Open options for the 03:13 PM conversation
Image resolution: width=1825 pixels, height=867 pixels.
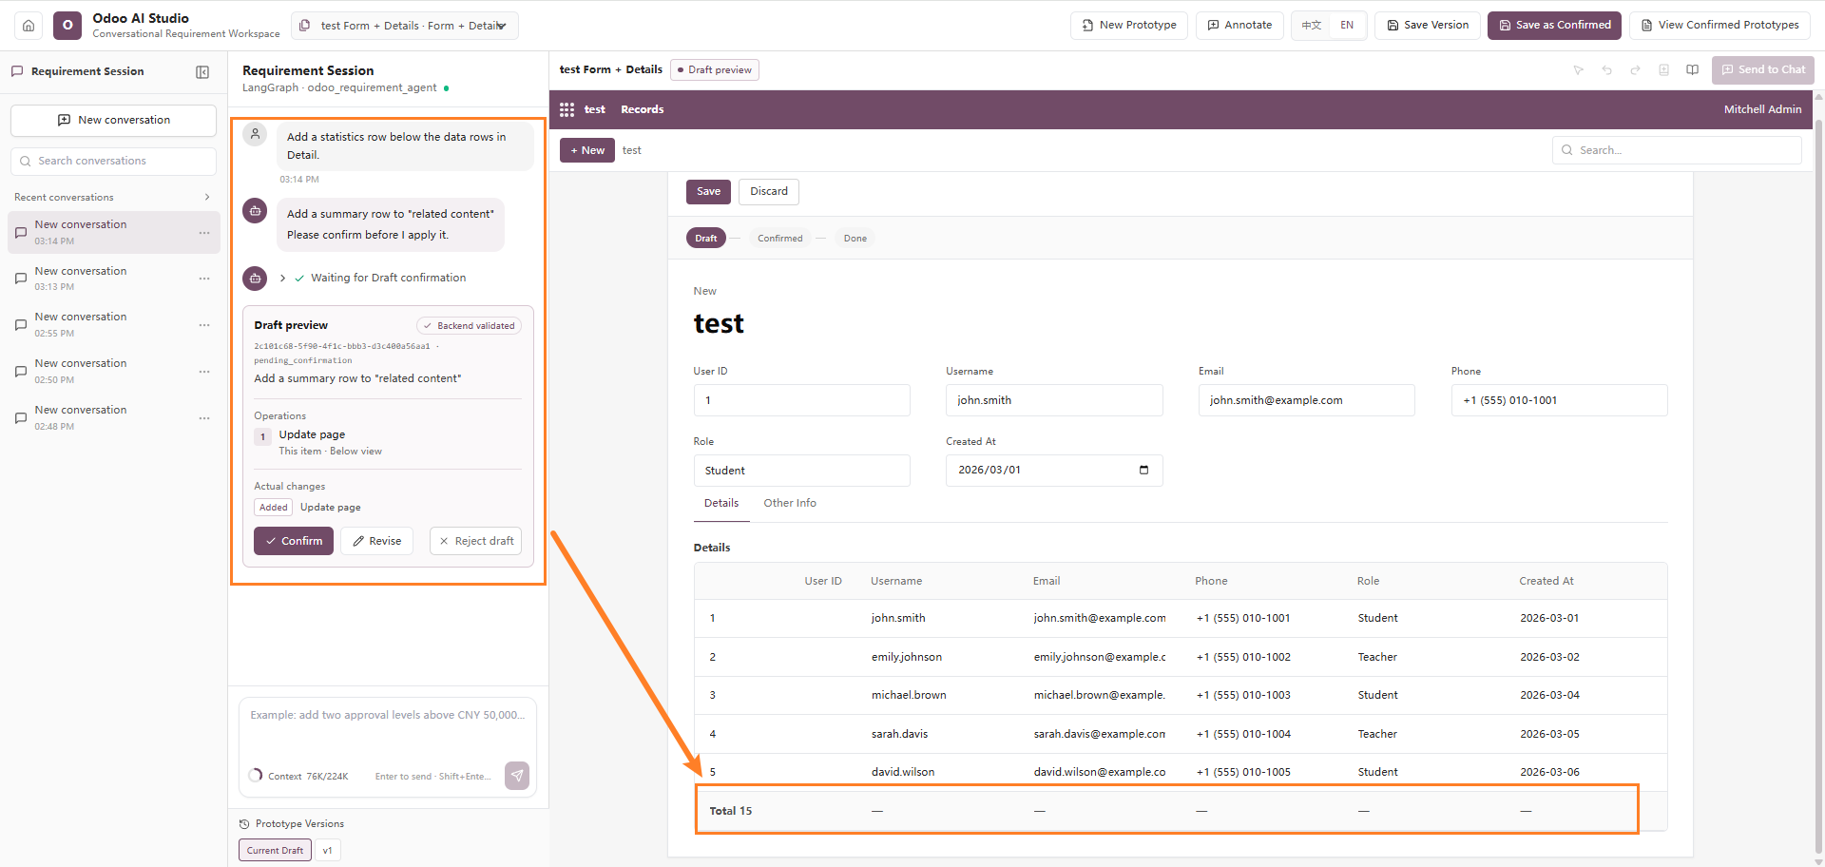[204, 279]
